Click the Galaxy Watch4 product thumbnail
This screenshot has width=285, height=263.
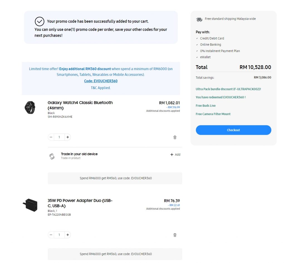[x=30, y=108]
